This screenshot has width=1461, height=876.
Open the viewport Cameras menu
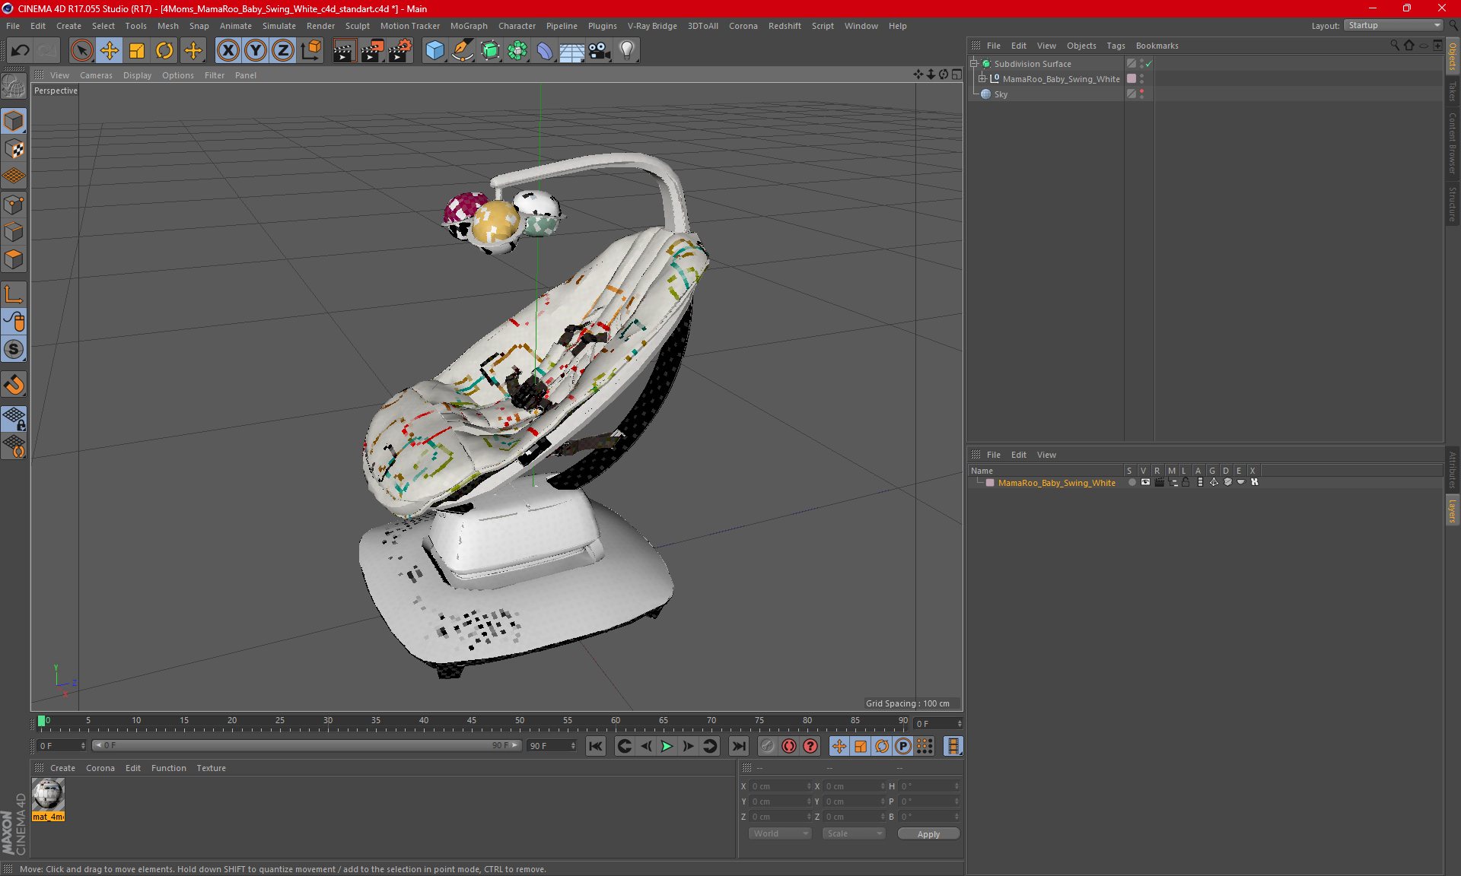pos(96,75)
